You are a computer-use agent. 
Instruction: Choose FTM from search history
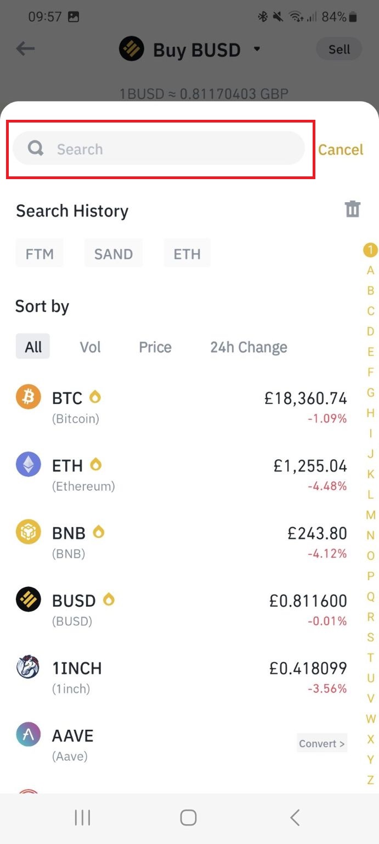coord(39,254)
